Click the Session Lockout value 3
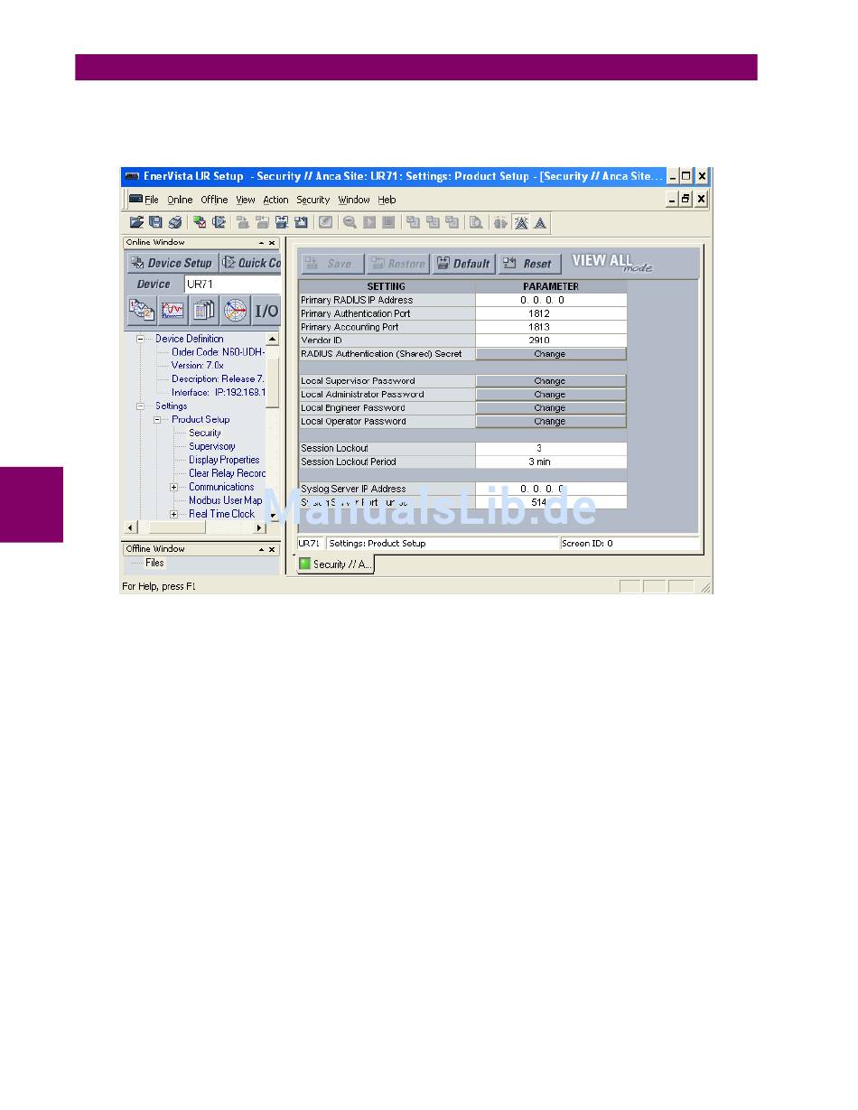Image resolution: width=858 pixels, height=1110 pixels. click(x=551, y=448)
